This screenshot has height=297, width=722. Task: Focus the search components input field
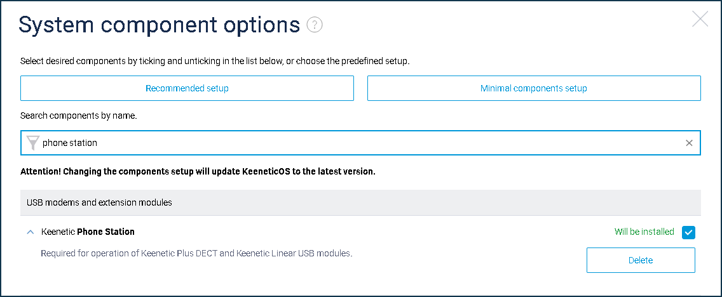click(381, 143)
